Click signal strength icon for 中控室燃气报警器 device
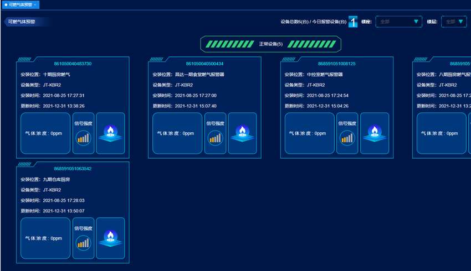Viewport: 471px width, 271px height. pyautogui.click(x=347, y=137)
